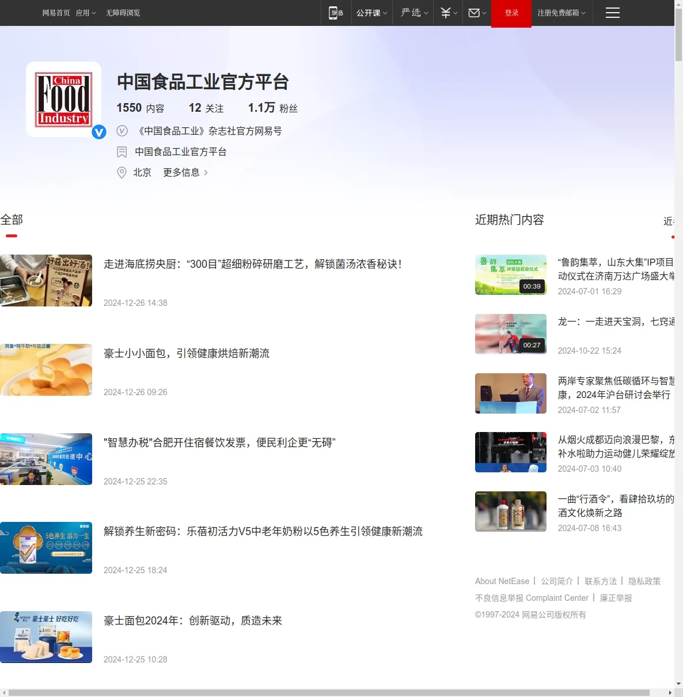Open article 豪士小小面包，引领健康烘焙新潮流
This screenshot has height=697, width=683.
click(187, 353)
